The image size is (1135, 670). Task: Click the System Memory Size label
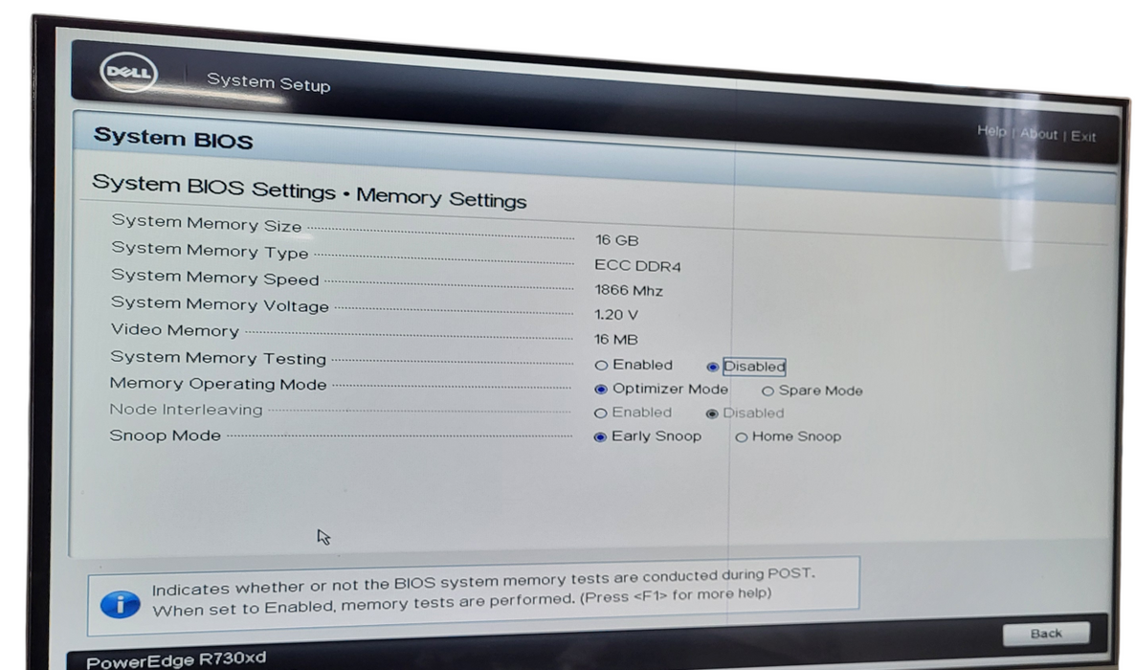pyautogui.click(x=207, y=223)
